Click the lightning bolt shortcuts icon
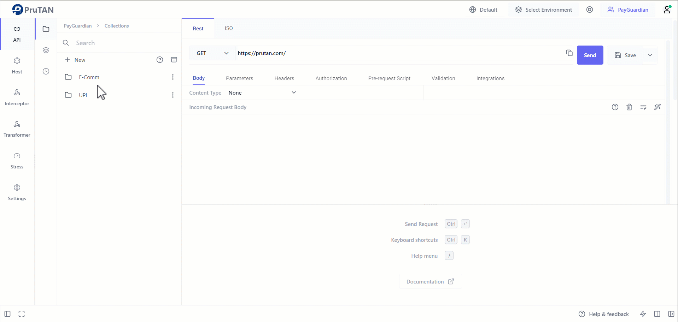The height and width of the screenshot is (322, 678). [643, 314]
